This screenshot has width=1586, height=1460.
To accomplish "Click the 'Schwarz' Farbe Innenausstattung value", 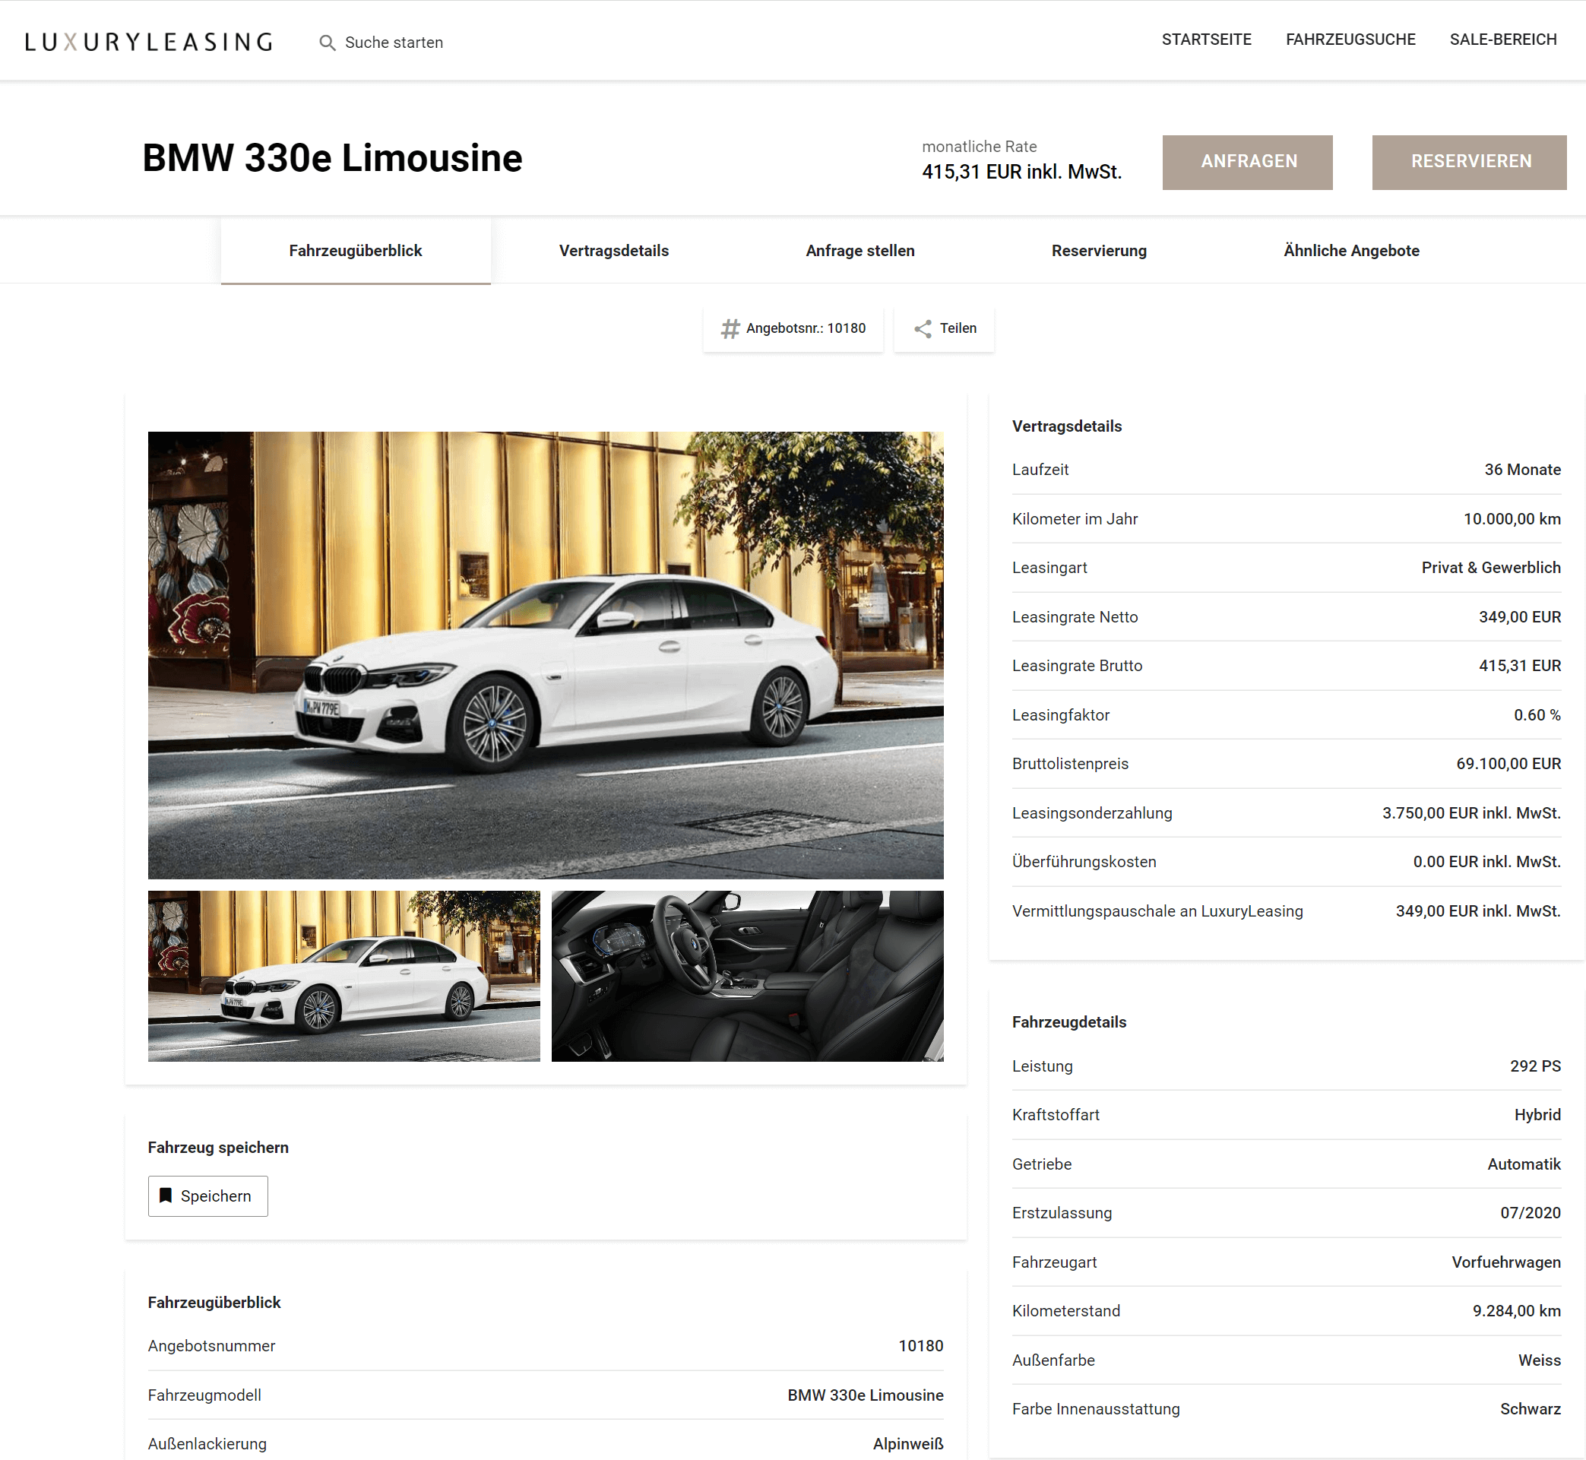I will 1530,1408.
